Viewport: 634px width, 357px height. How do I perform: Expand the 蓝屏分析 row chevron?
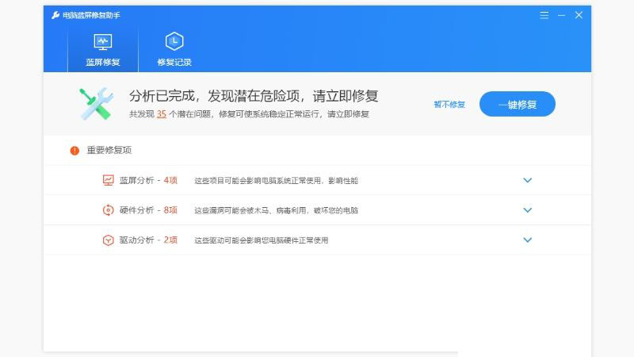point(528,180)
